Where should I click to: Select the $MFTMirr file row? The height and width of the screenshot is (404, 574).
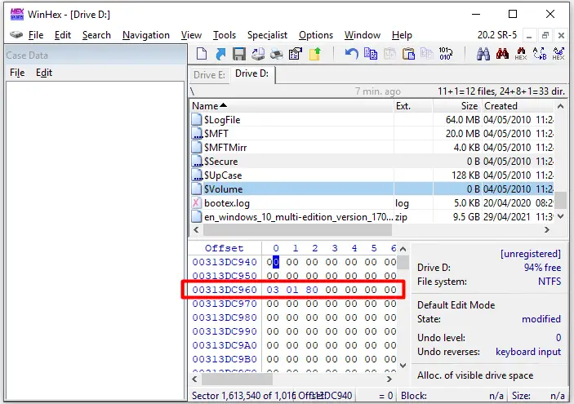[372, 147]
